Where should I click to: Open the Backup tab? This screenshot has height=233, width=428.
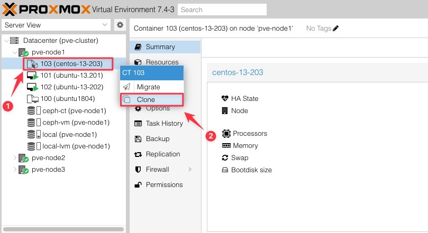[x=165, y=139]
